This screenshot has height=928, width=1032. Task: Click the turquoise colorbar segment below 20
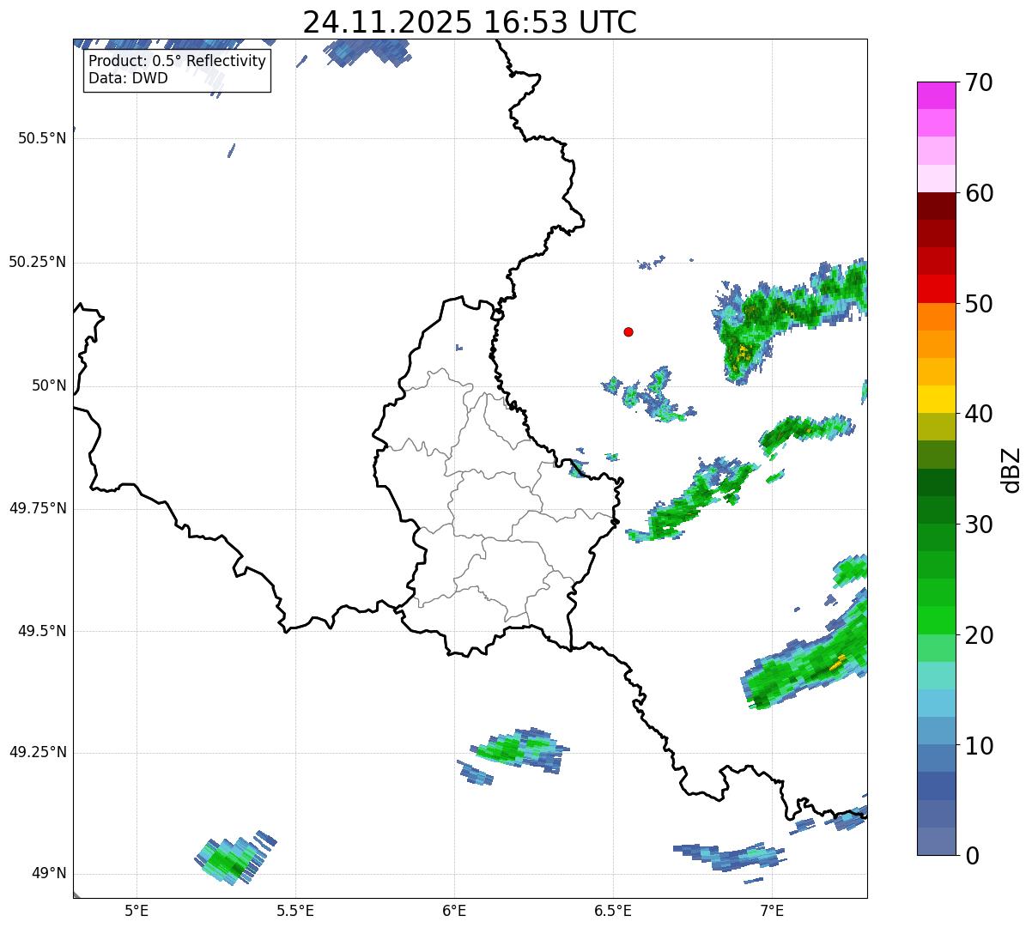[x=937, y=676]
